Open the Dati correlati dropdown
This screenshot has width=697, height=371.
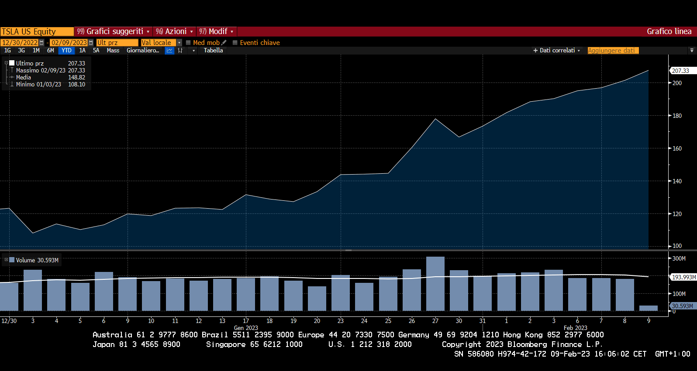pos(557,51)
